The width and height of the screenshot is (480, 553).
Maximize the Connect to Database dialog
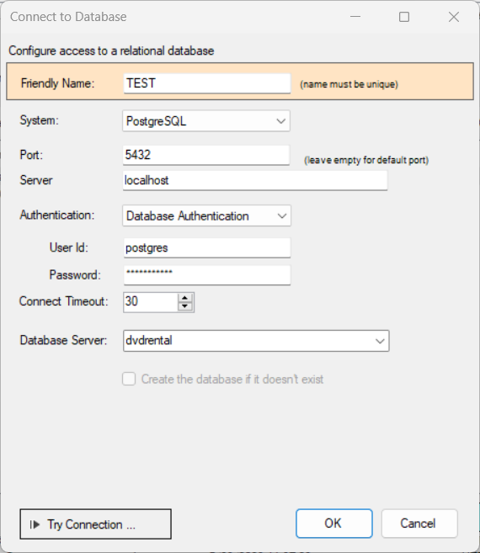(x=404, y=17)
